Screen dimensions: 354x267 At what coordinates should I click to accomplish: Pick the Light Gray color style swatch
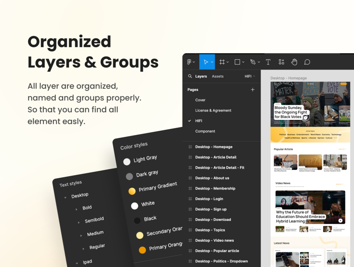click(127, 161)
